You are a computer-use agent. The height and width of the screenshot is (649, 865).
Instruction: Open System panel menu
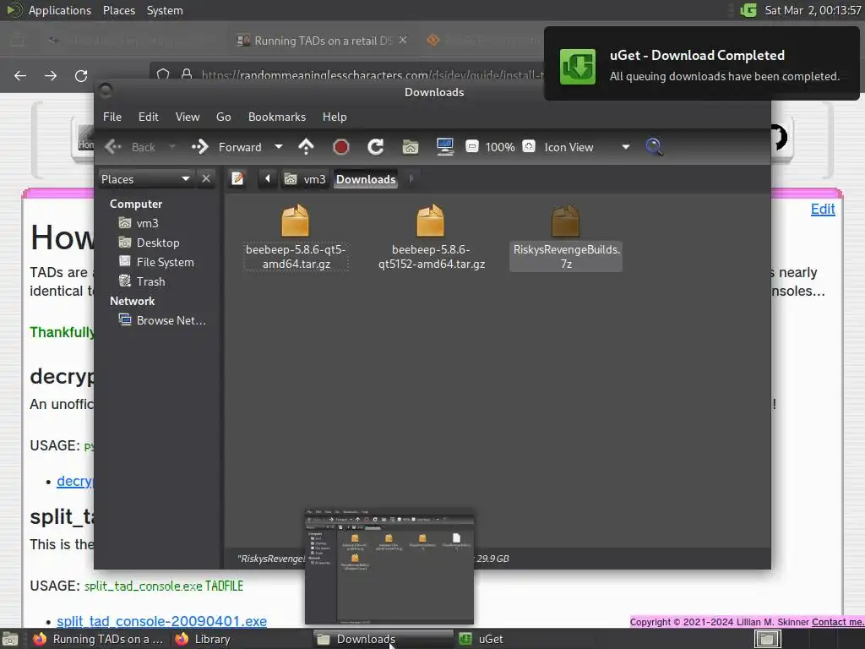tap(165, 10)
